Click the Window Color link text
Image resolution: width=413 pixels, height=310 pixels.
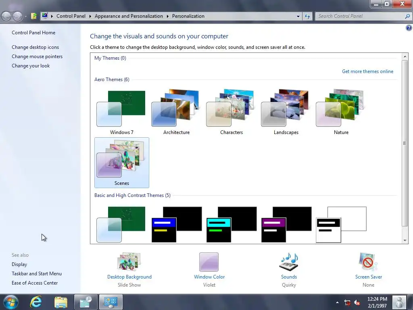[x=209, y=277]
